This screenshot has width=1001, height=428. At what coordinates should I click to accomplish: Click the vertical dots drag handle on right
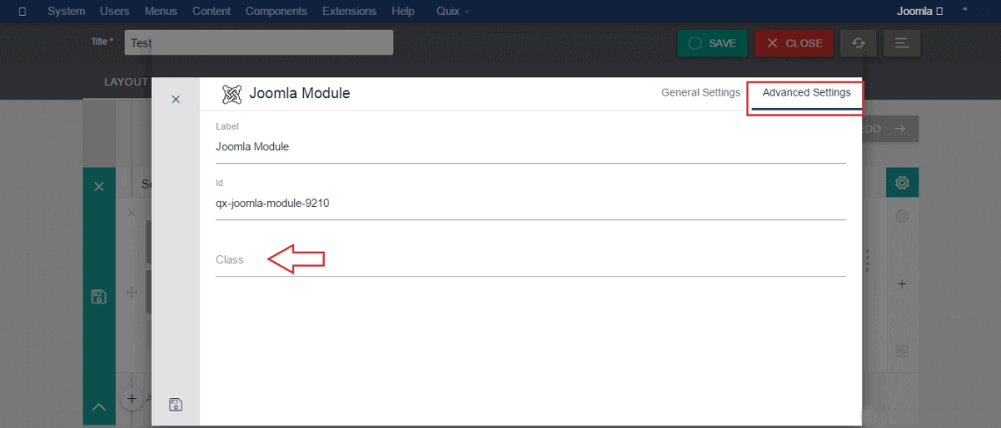click(x=868, y=260)
